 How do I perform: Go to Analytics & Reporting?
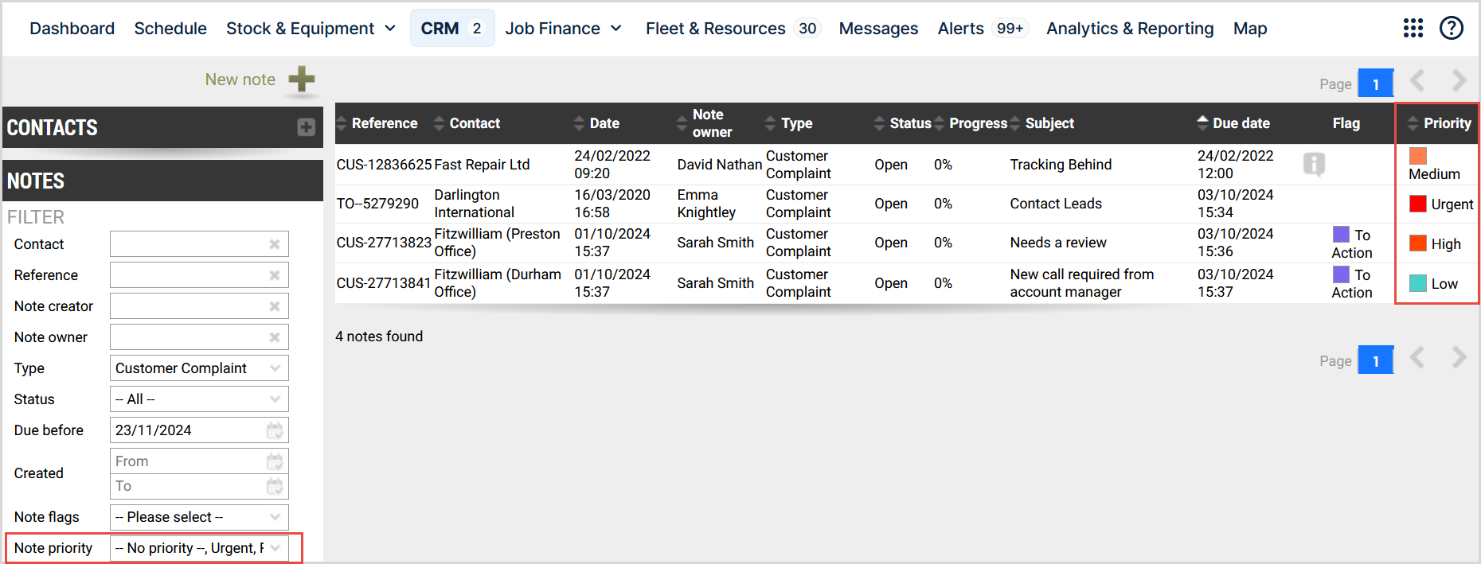click(1130, 29)
